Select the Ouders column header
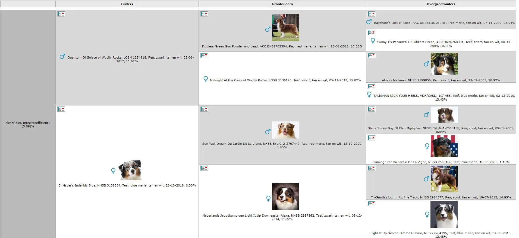The height and width of the screenshot is (238, 519). (x=127, y=4)
